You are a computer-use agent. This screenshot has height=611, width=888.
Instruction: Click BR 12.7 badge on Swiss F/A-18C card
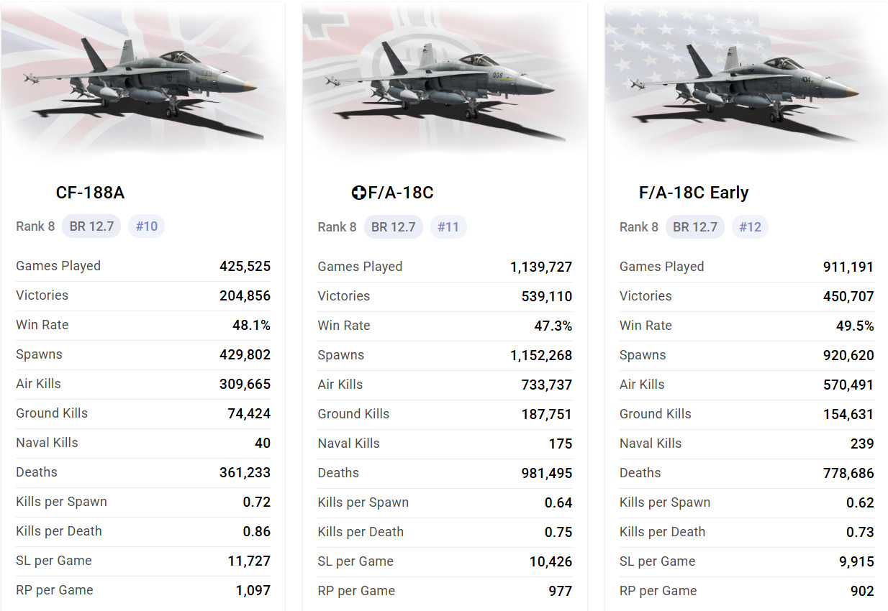tap(393, 227)
